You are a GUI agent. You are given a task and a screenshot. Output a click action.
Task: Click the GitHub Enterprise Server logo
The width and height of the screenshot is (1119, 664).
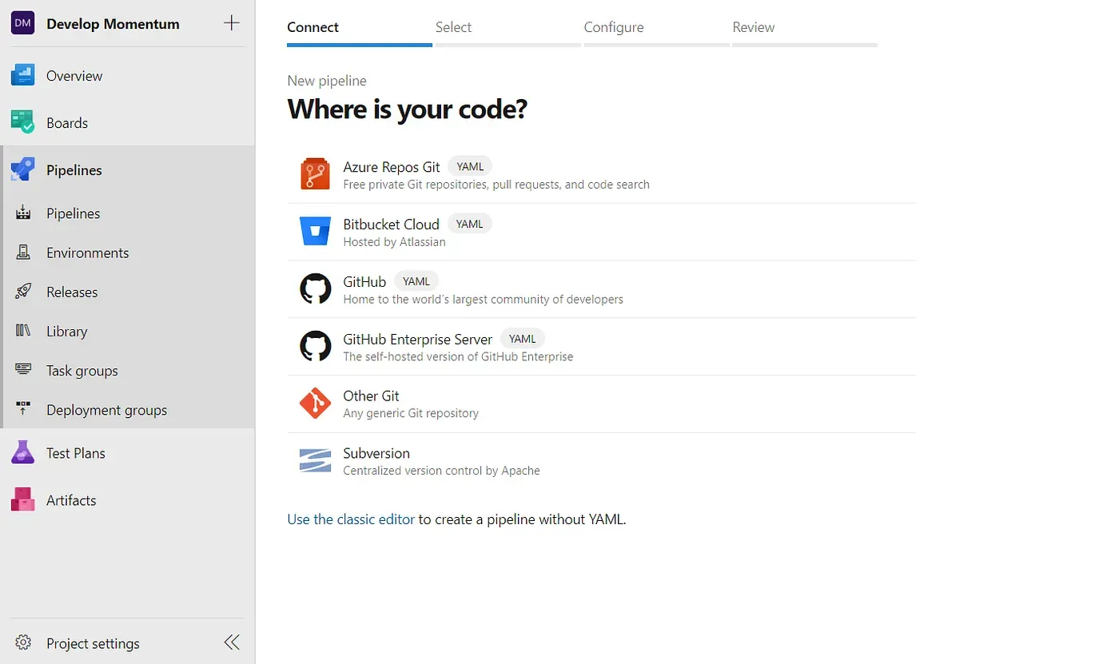315,347
